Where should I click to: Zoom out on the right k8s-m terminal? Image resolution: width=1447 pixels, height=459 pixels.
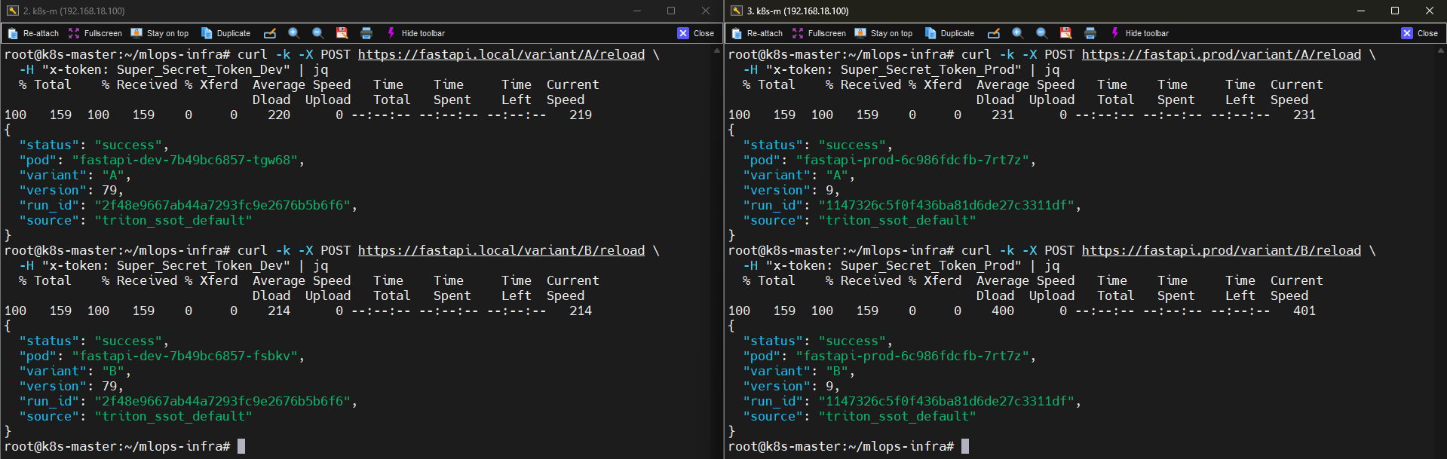click(x=1042, y=33)
